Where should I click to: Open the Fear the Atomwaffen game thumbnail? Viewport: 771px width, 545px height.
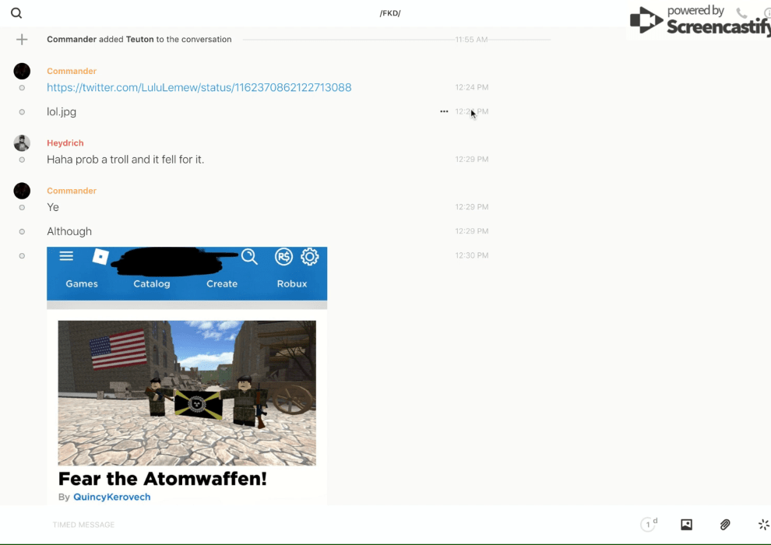pos(187,392)
